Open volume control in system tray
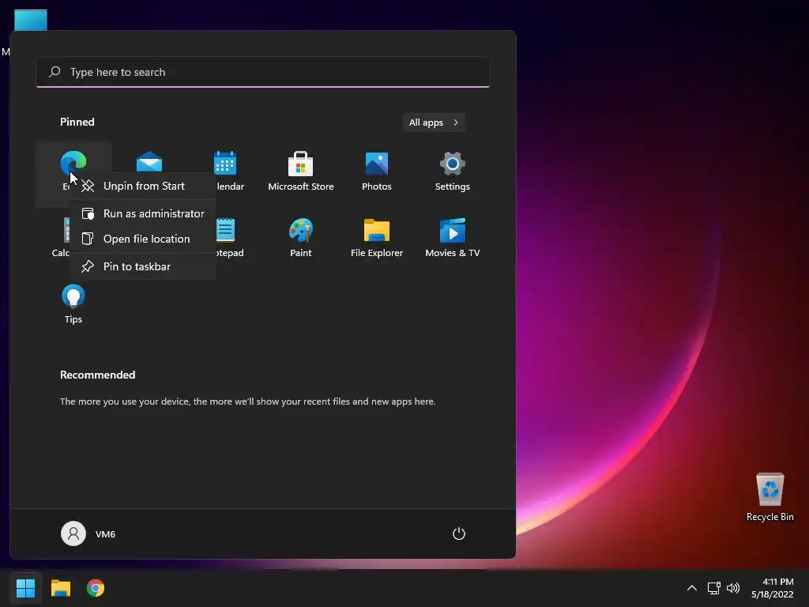809x607 pixels. click(732, 588)
